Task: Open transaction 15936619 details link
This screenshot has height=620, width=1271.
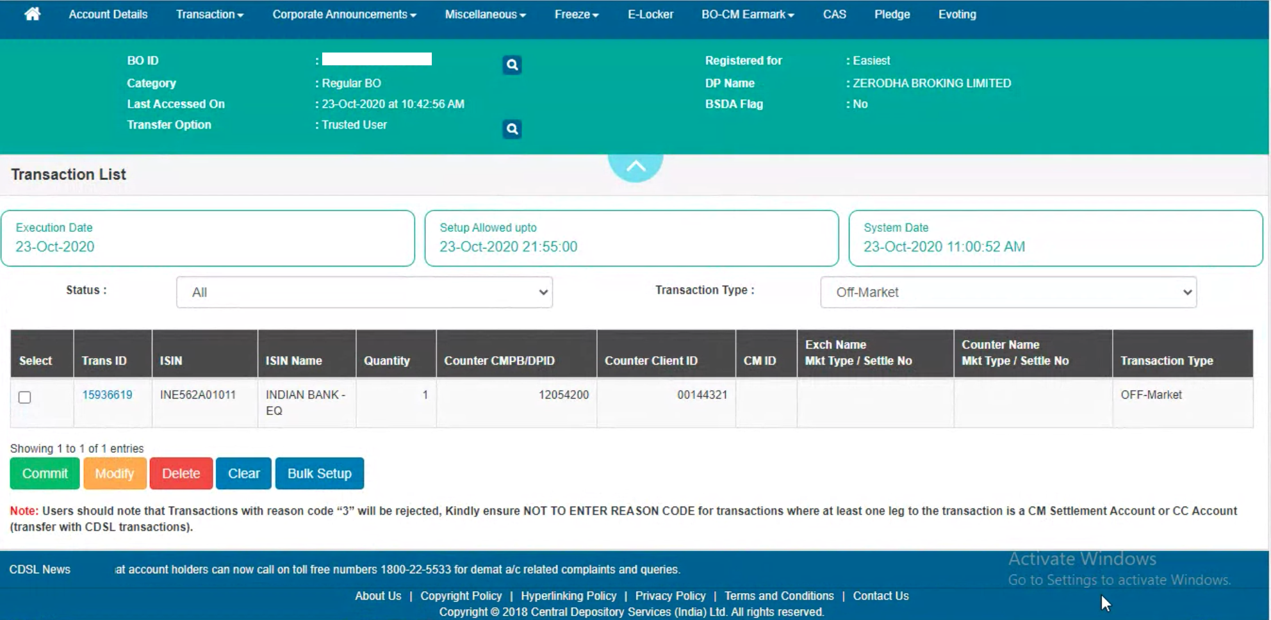Action: (107, 395)
